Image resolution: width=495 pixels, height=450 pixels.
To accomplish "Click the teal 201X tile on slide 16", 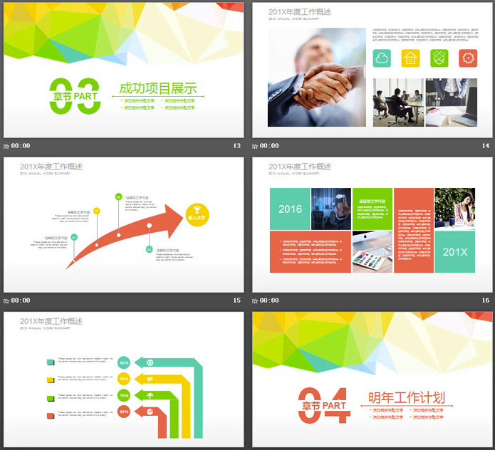I will (x=454, y=252).
